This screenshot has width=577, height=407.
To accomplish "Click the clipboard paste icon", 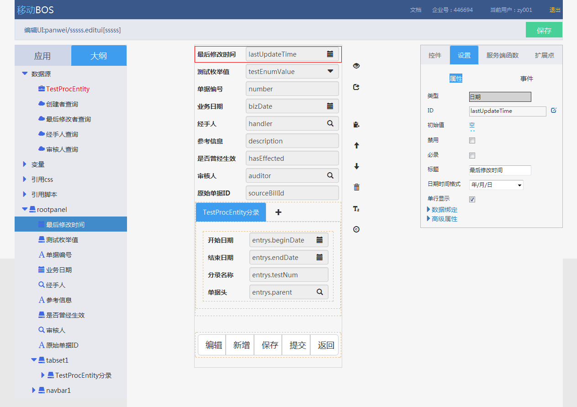I will [357, 124].
